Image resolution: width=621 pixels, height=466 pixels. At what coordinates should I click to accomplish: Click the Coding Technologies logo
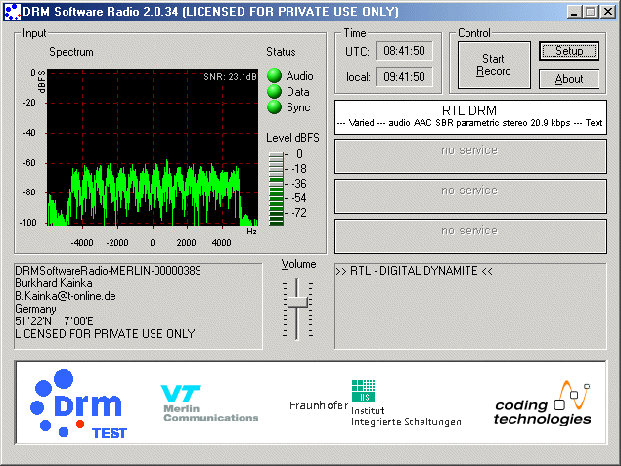click(x=543, y=403)
